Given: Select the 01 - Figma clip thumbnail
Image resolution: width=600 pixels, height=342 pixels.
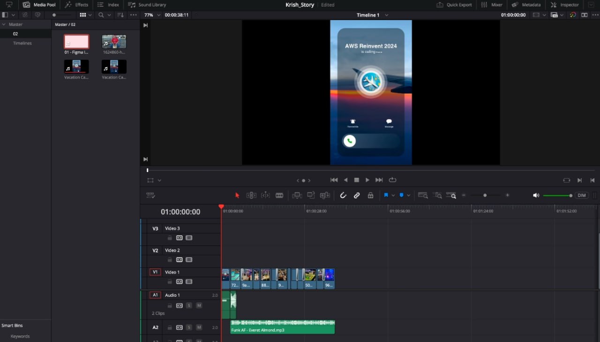Looking at the screenshot, I should pyautogui.click(x=76, y=42).
